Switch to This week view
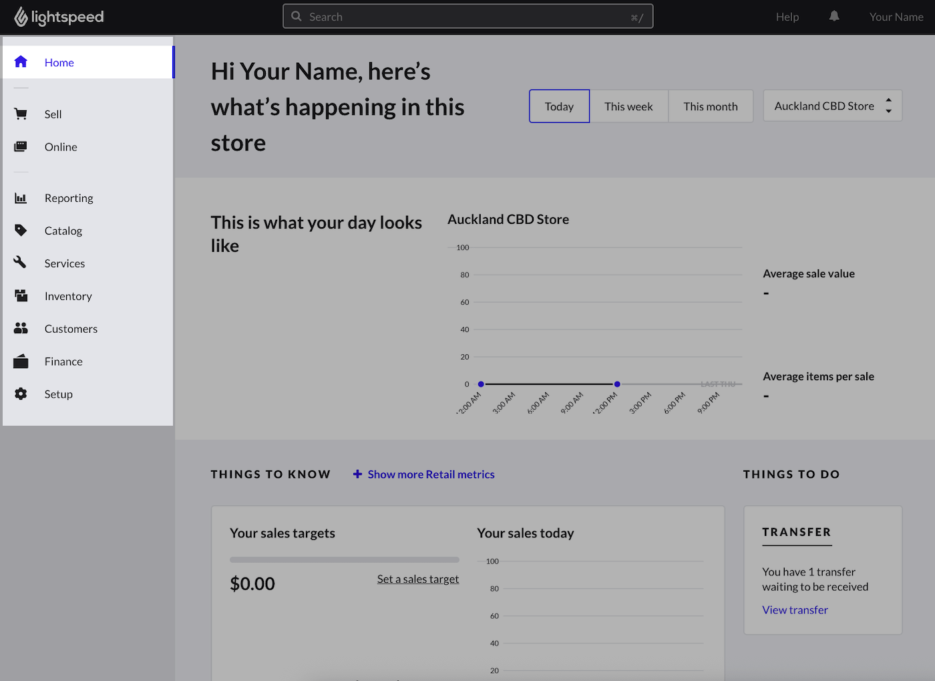 pyautogui.click(x=628, y=106)
